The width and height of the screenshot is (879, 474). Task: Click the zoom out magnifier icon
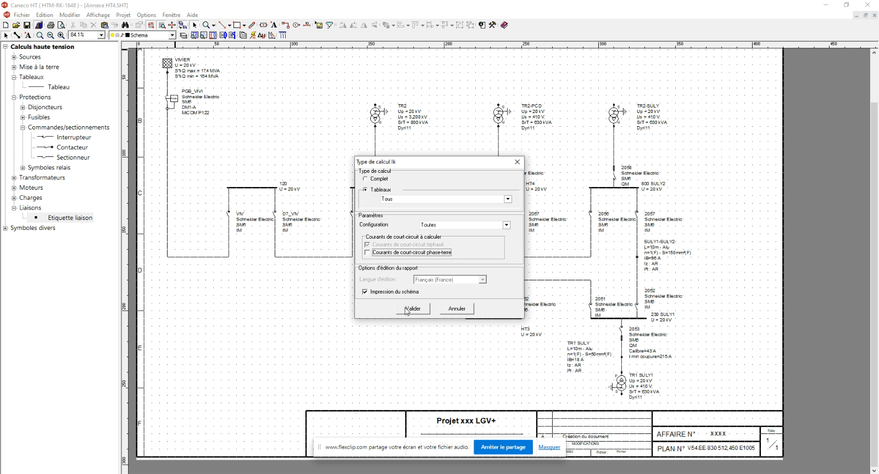[x=51, y=35]
